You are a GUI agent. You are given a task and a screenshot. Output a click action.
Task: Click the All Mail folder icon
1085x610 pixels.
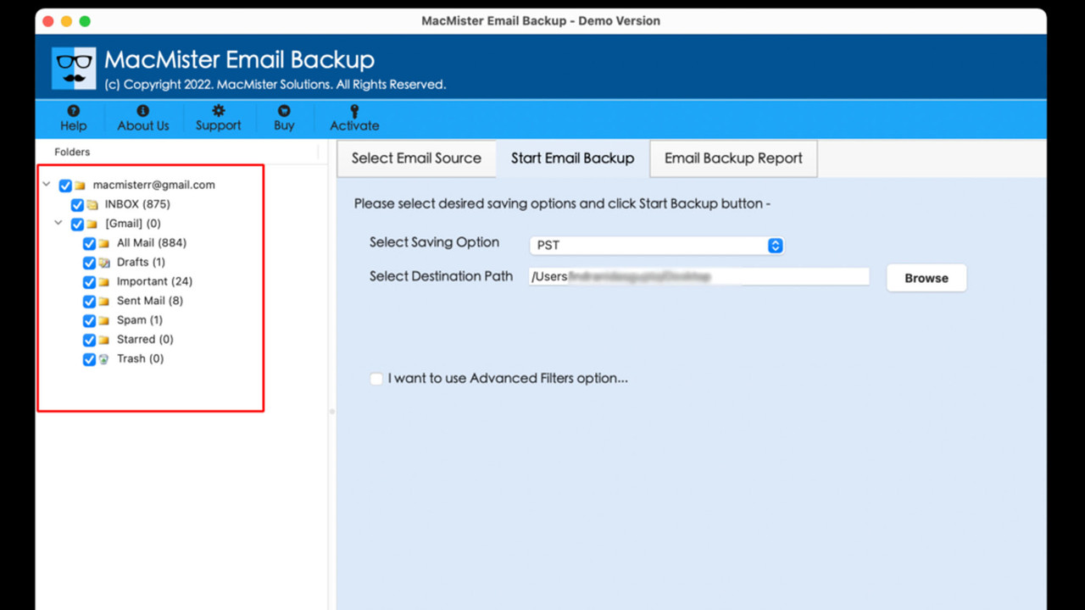click(x=103, y=243)
